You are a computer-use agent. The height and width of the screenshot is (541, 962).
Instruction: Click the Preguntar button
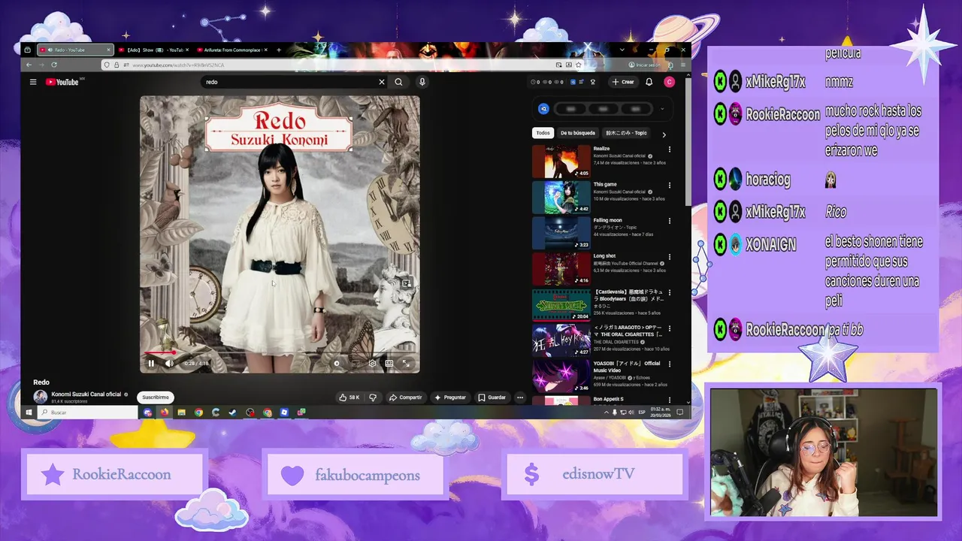click(x=450, y=397)
